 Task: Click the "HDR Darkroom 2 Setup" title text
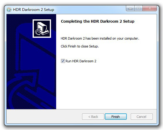[34, 10]
